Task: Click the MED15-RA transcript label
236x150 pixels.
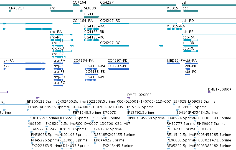Action: (x=176, y=26)
